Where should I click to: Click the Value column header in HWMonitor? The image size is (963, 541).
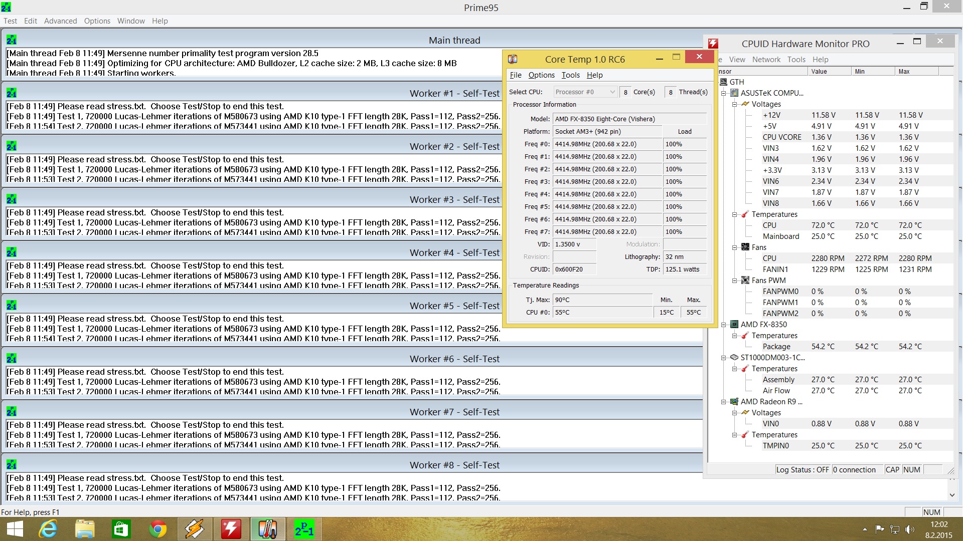click(x=830, y=71)
